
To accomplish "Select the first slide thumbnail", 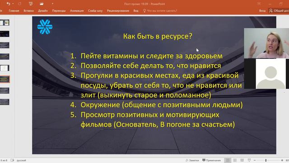I will [x=5, y=23].
